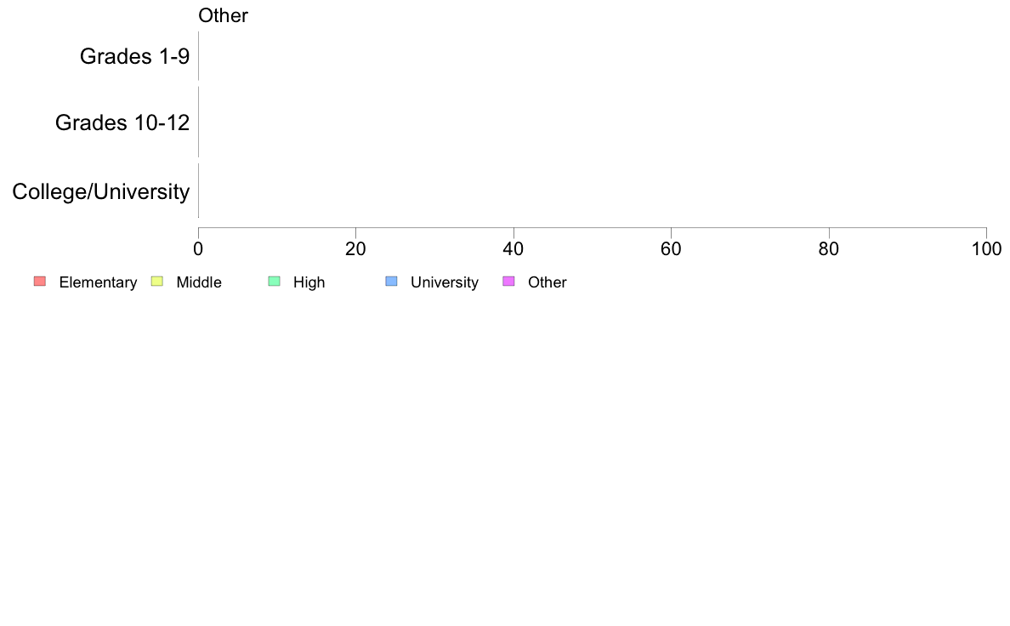Click the 80 axis tick label
Viewport: 1010px width, 626px height.
point(829,249)
